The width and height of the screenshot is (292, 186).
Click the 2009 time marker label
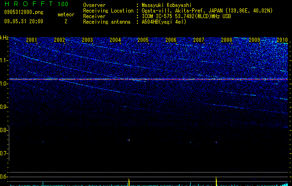tap(254, 40)
